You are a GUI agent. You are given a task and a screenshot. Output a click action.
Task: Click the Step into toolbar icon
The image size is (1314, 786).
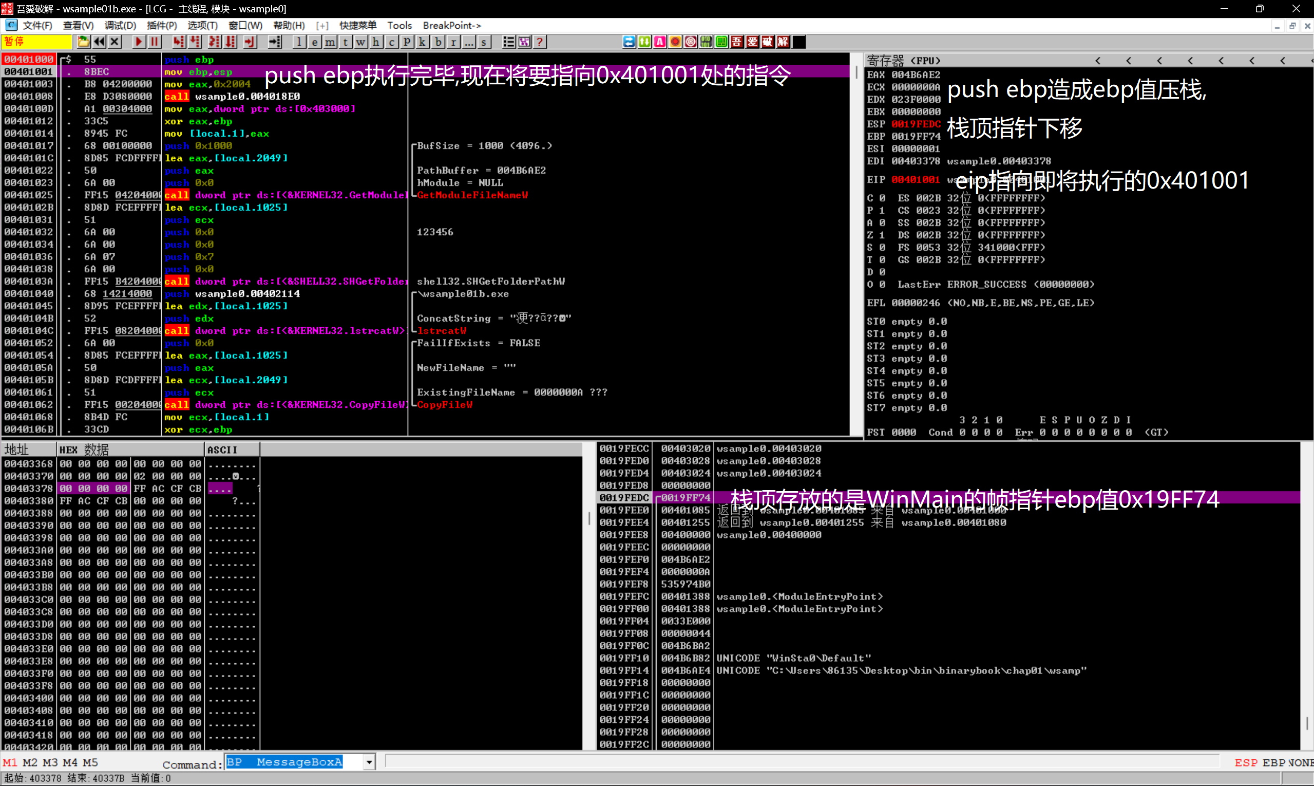coord(179,42)
